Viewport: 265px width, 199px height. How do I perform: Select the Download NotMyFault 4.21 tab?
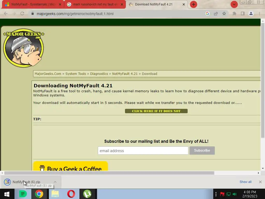coord(154,4)
